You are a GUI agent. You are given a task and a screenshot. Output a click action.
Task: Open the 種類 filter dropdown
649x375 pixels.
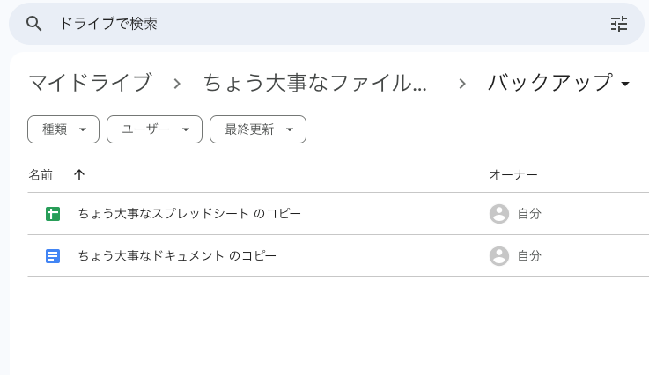[63, 129]
